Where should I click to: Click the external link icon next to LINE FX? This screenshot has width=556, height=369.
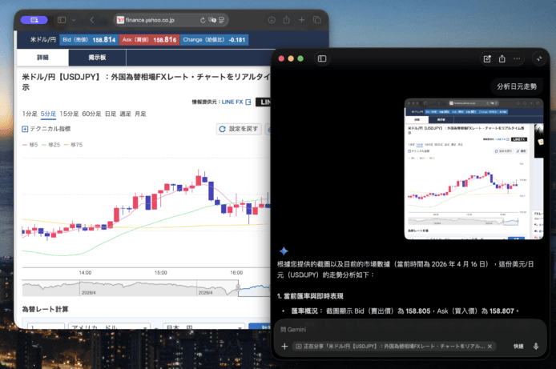pos(248,102)
